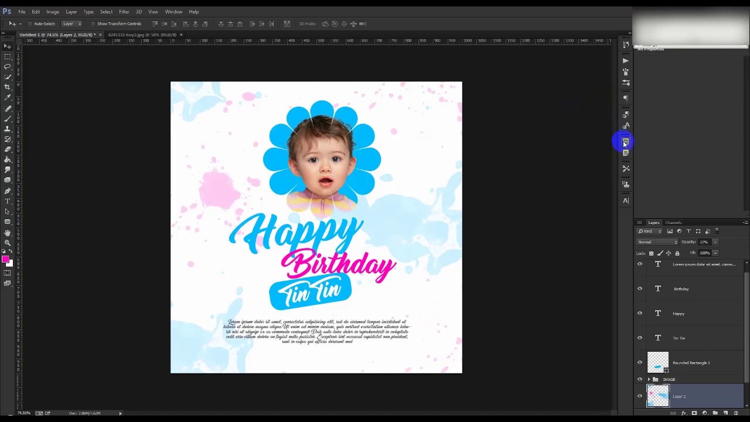Open the Move tool preset picker arrow

coord(21,24)
